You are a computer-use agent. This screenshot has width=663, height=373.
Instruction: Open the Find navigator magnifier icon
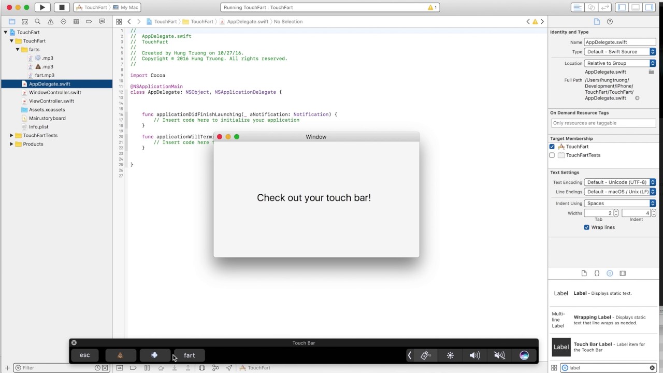point(37,22)
